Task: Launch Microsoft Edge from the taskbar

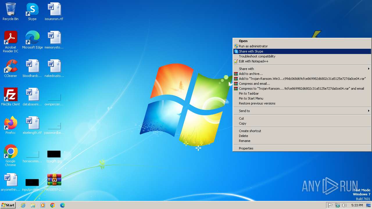Action: 62,205
